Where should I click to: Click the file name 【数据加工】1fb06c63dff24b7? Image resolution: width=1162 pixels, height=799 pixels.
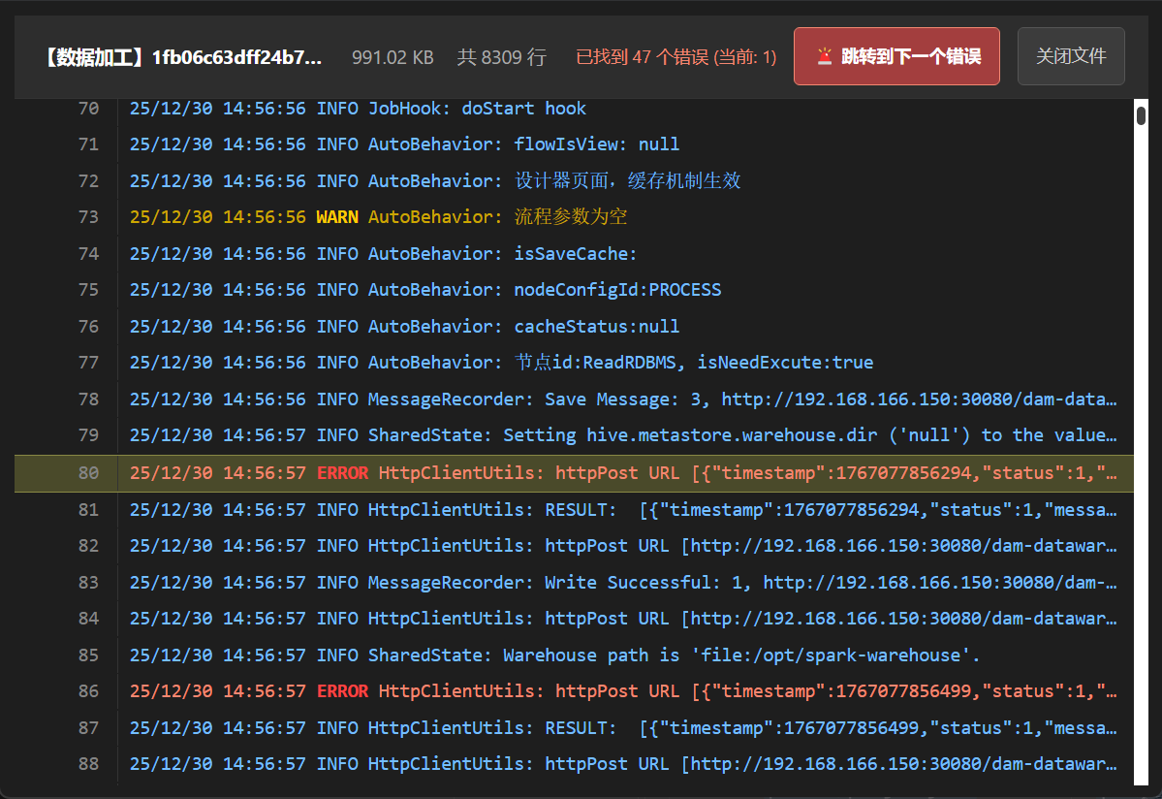pos(182,57)
